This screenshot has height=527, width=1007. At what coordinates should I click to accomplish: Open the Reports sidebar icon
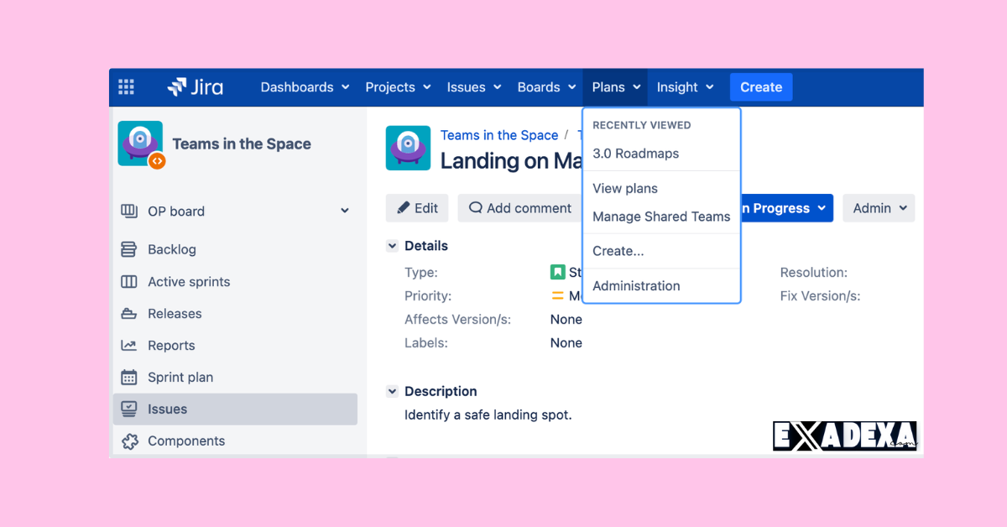129,345
